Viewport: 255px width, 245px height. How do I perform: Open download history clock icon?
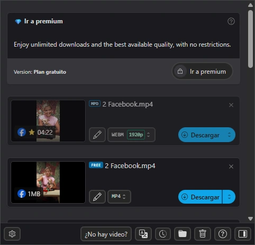163,234
